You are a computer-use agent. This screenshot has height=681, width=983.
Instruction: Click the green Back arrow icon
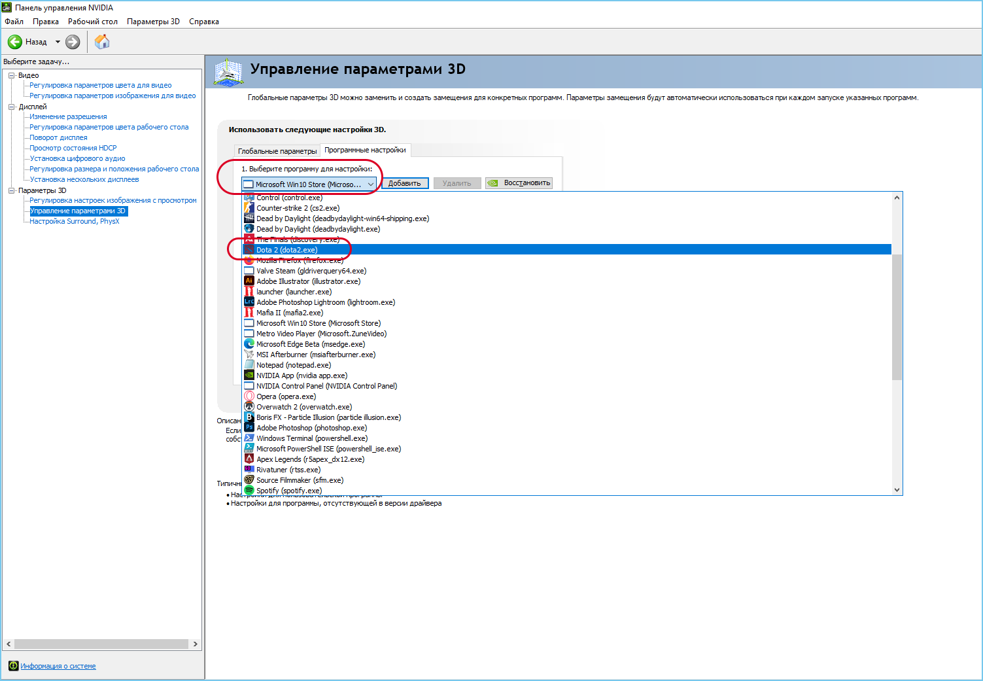tap(14, 42)
